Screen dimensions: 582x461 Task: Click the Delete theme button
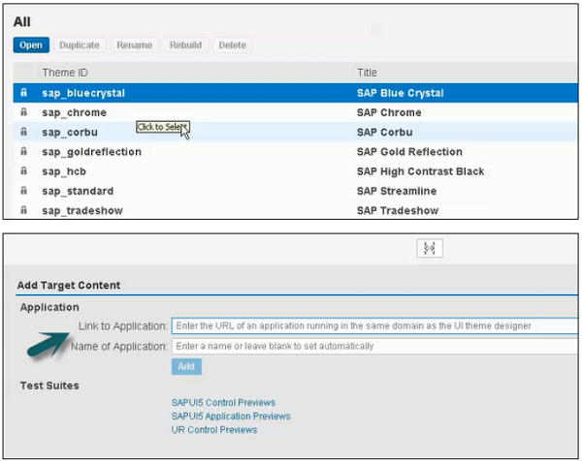point(232,46)
